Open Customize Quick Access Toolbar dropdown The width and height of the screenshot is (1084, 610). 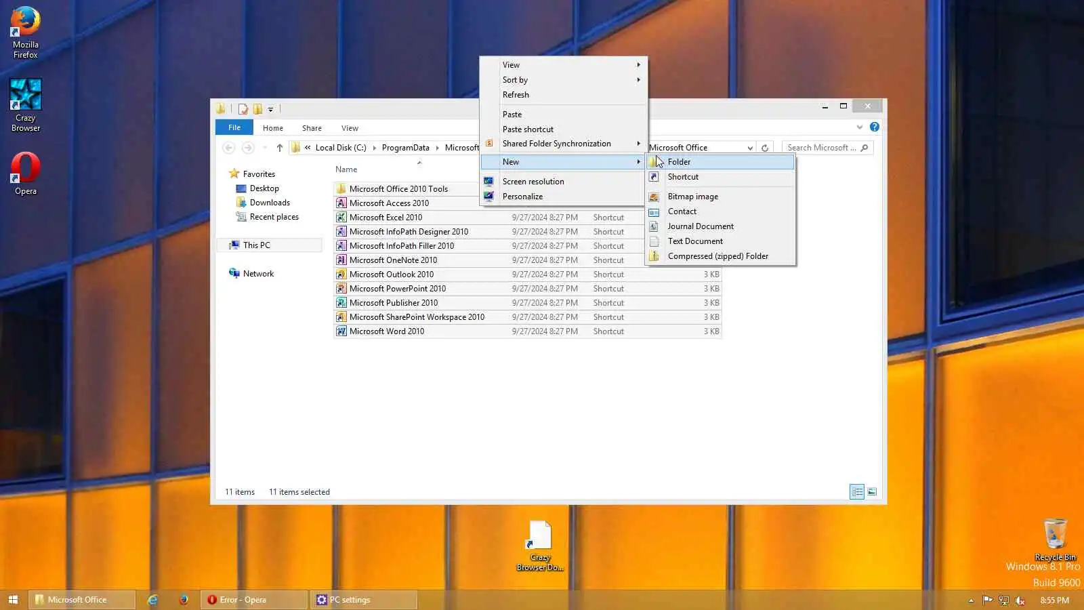[270, 109]
